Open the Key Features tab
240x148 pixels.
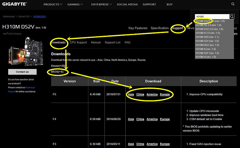point(138,28)
